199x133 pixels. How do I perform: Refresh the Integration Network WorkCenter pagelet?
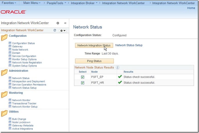[55, 30]
